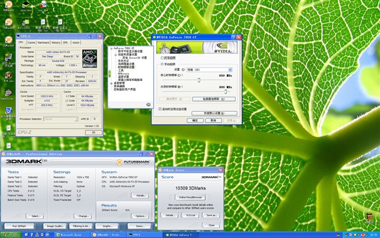
Task: Open Online ResultBrowser in 3DMark Score window
Action: pos(191,197)
